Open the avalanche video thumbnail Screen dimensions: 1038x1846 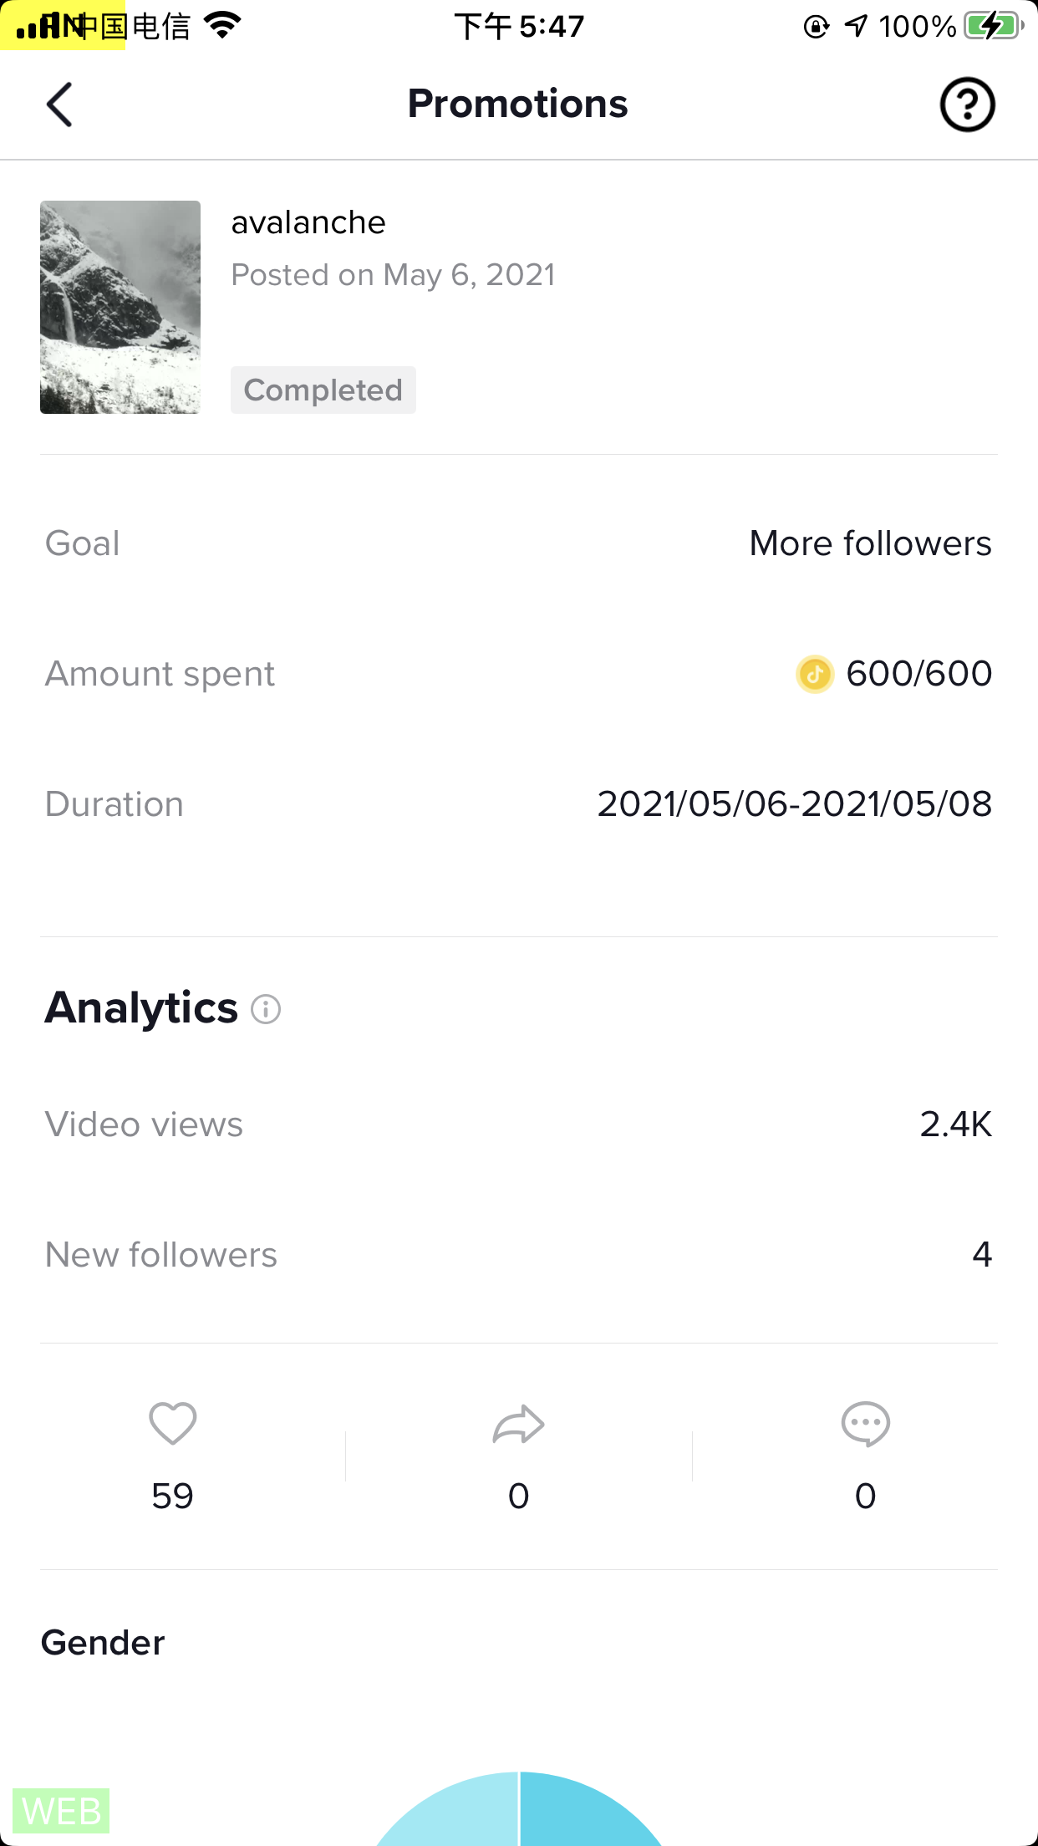click(120, 307)
